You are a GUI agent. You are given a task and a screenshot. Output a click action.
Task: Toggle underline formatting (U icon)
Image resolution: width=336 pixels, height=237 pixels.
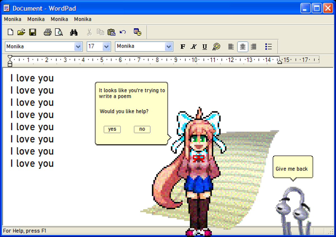coord(205,47)
